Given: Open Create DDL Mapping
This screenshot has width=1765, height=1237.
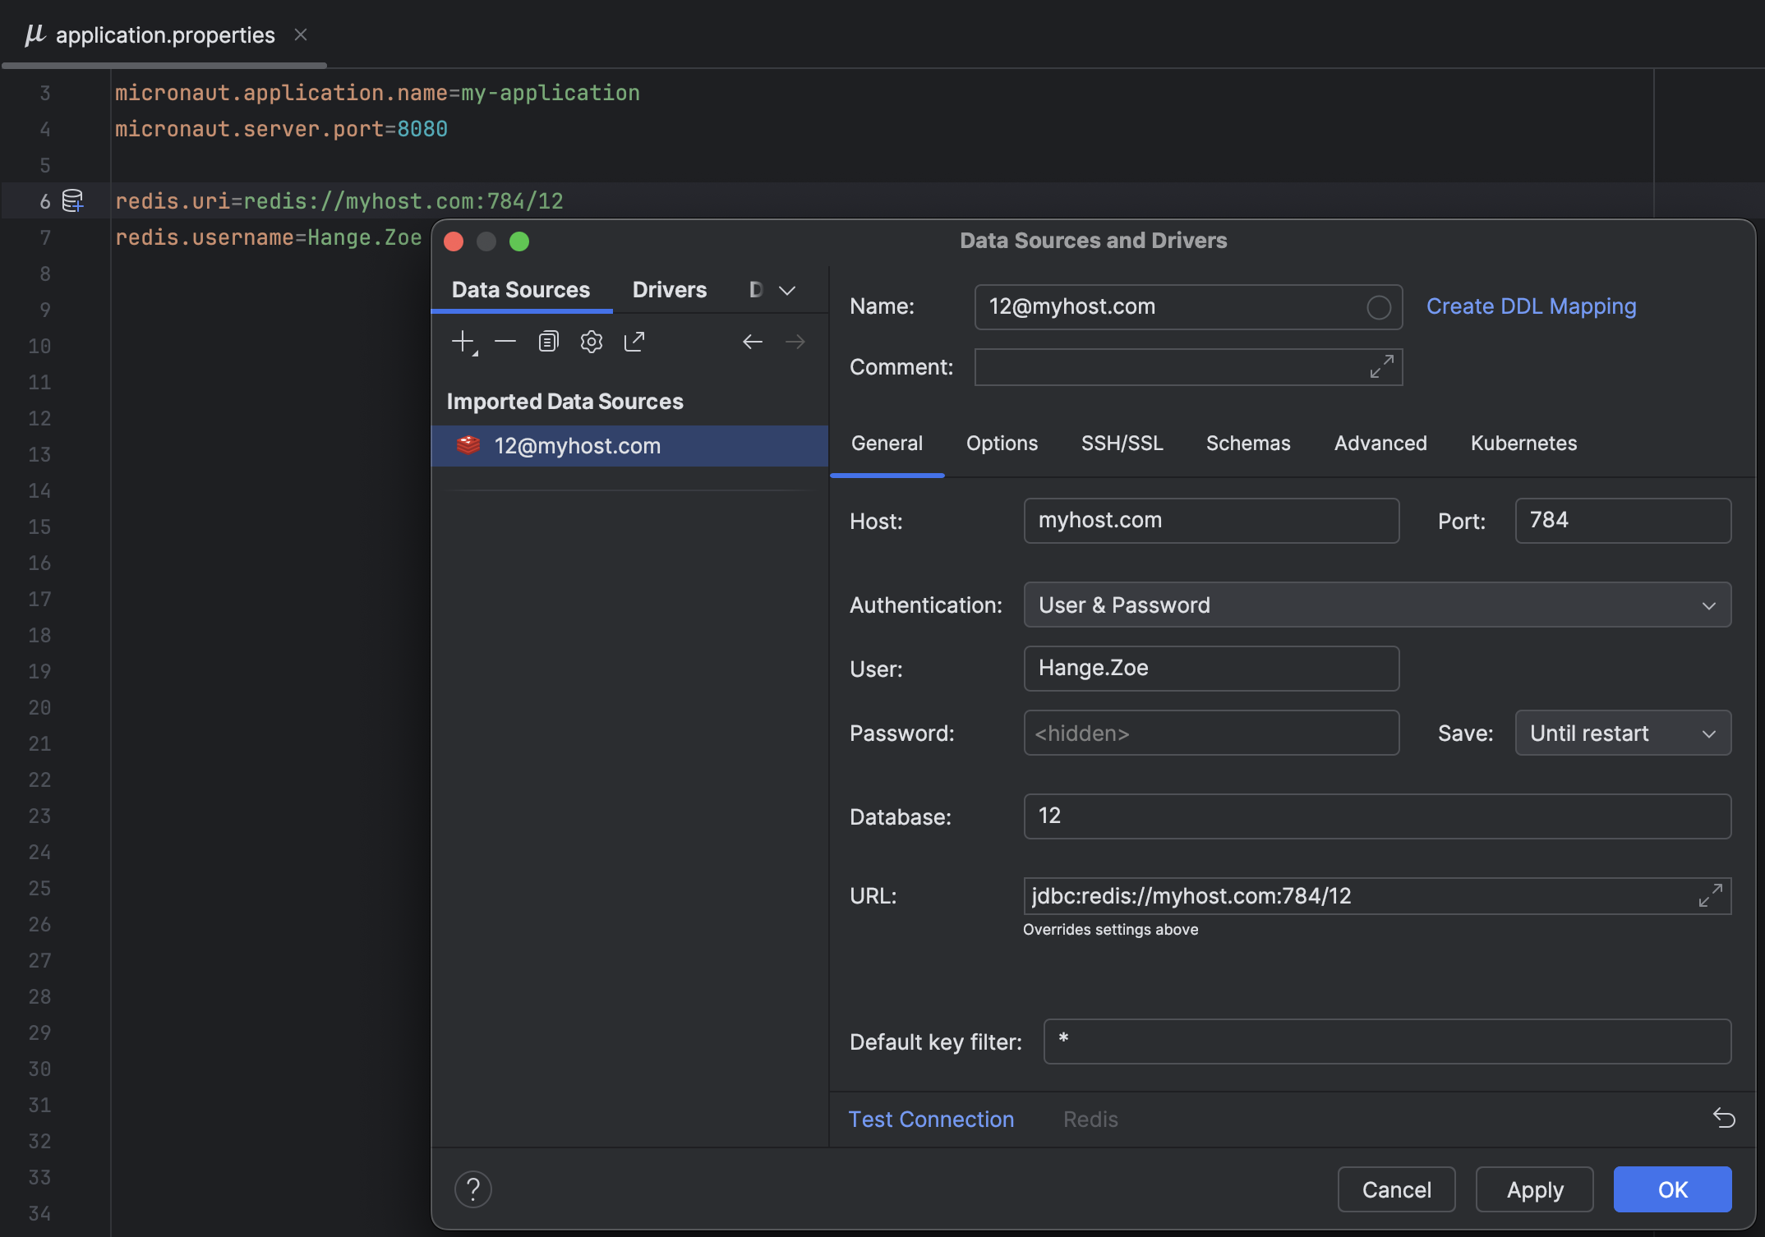Looking at the screenshot, I should pos(1531,306).
